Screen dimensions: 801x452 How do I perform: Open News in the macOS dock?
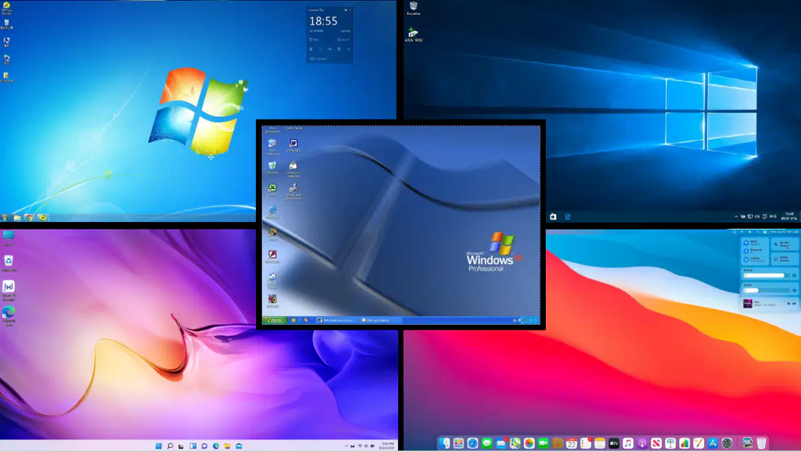pos(657,443)
